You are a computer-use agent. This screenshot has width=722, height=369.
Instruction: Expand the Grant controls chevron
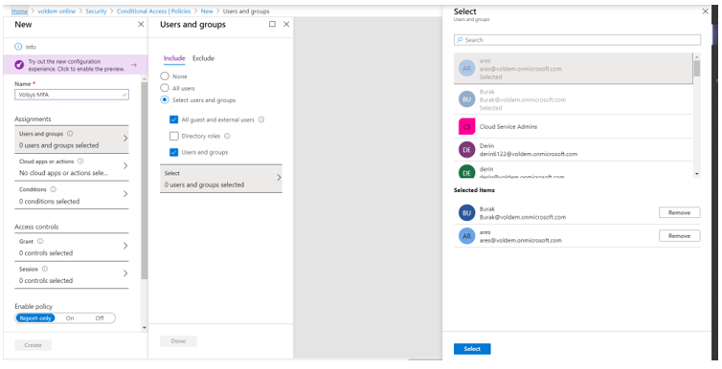(125, 246)
